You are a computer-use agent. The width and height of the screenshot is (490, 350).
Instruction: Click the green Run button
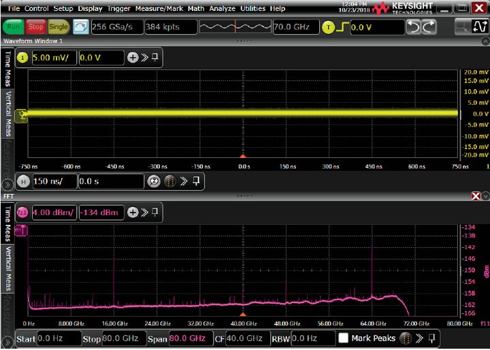tap(13, 27)
